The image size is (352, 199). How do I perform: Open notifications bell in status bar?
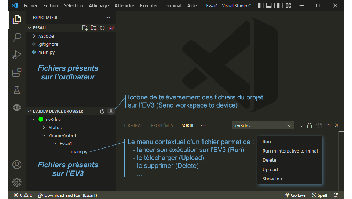[335, 195]
